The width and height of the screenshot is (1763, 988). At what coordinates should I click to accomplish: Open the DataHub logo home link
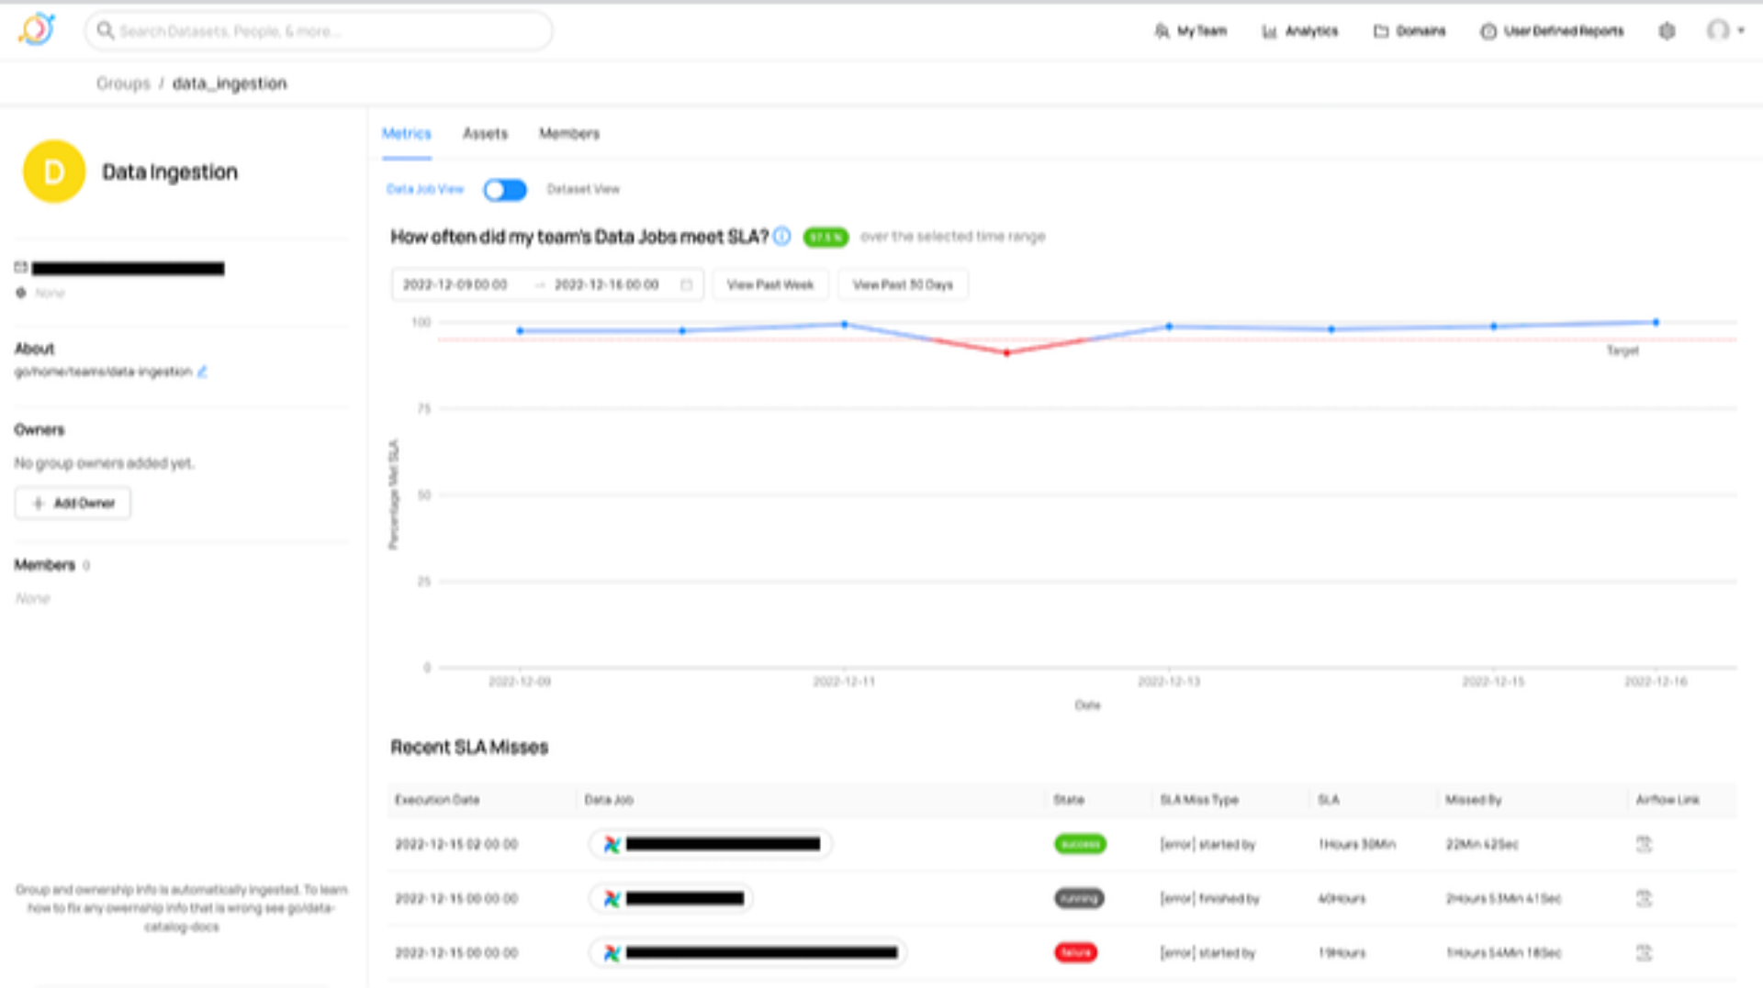pos(37,30)
